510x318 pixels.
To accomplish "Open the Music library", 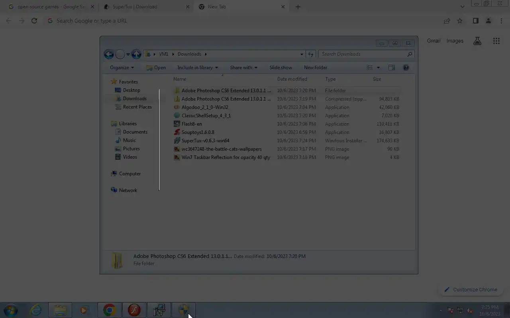I will coord(129,140).
